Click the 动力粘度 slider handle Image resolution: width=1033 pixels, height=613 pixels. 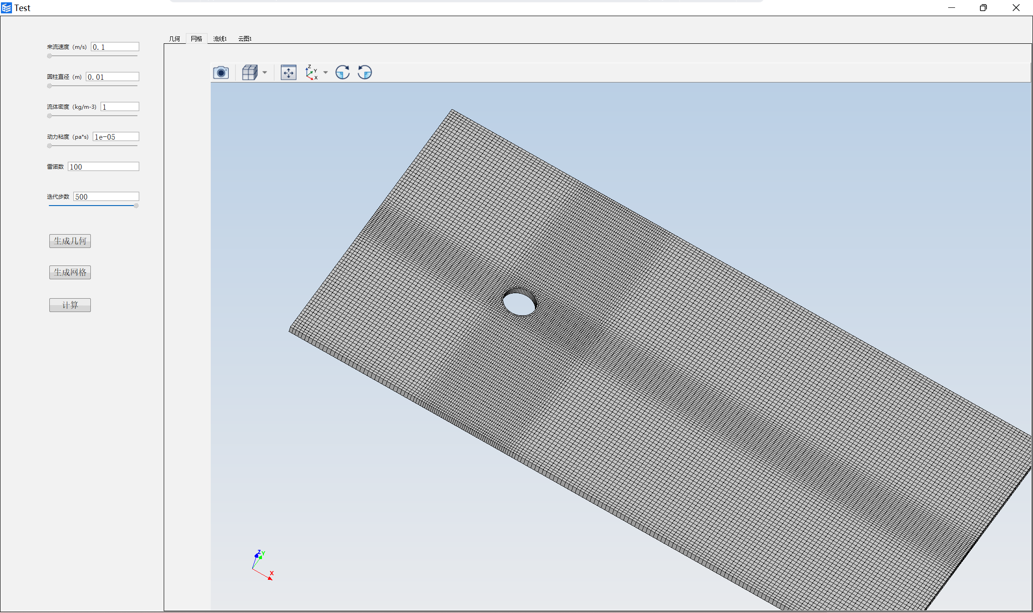pos(49,146)
